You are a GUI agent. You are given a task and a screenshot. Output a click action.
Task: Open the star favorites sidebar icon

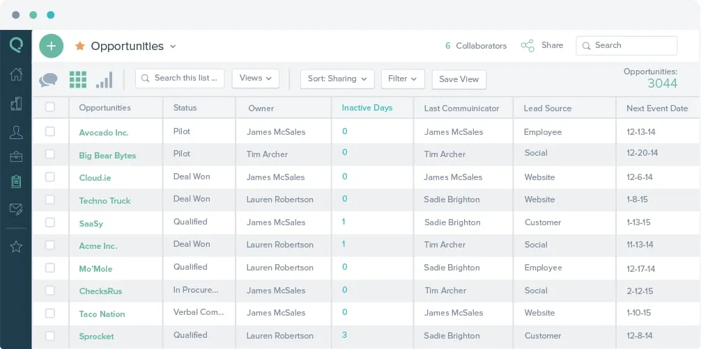tap(16, 246)
